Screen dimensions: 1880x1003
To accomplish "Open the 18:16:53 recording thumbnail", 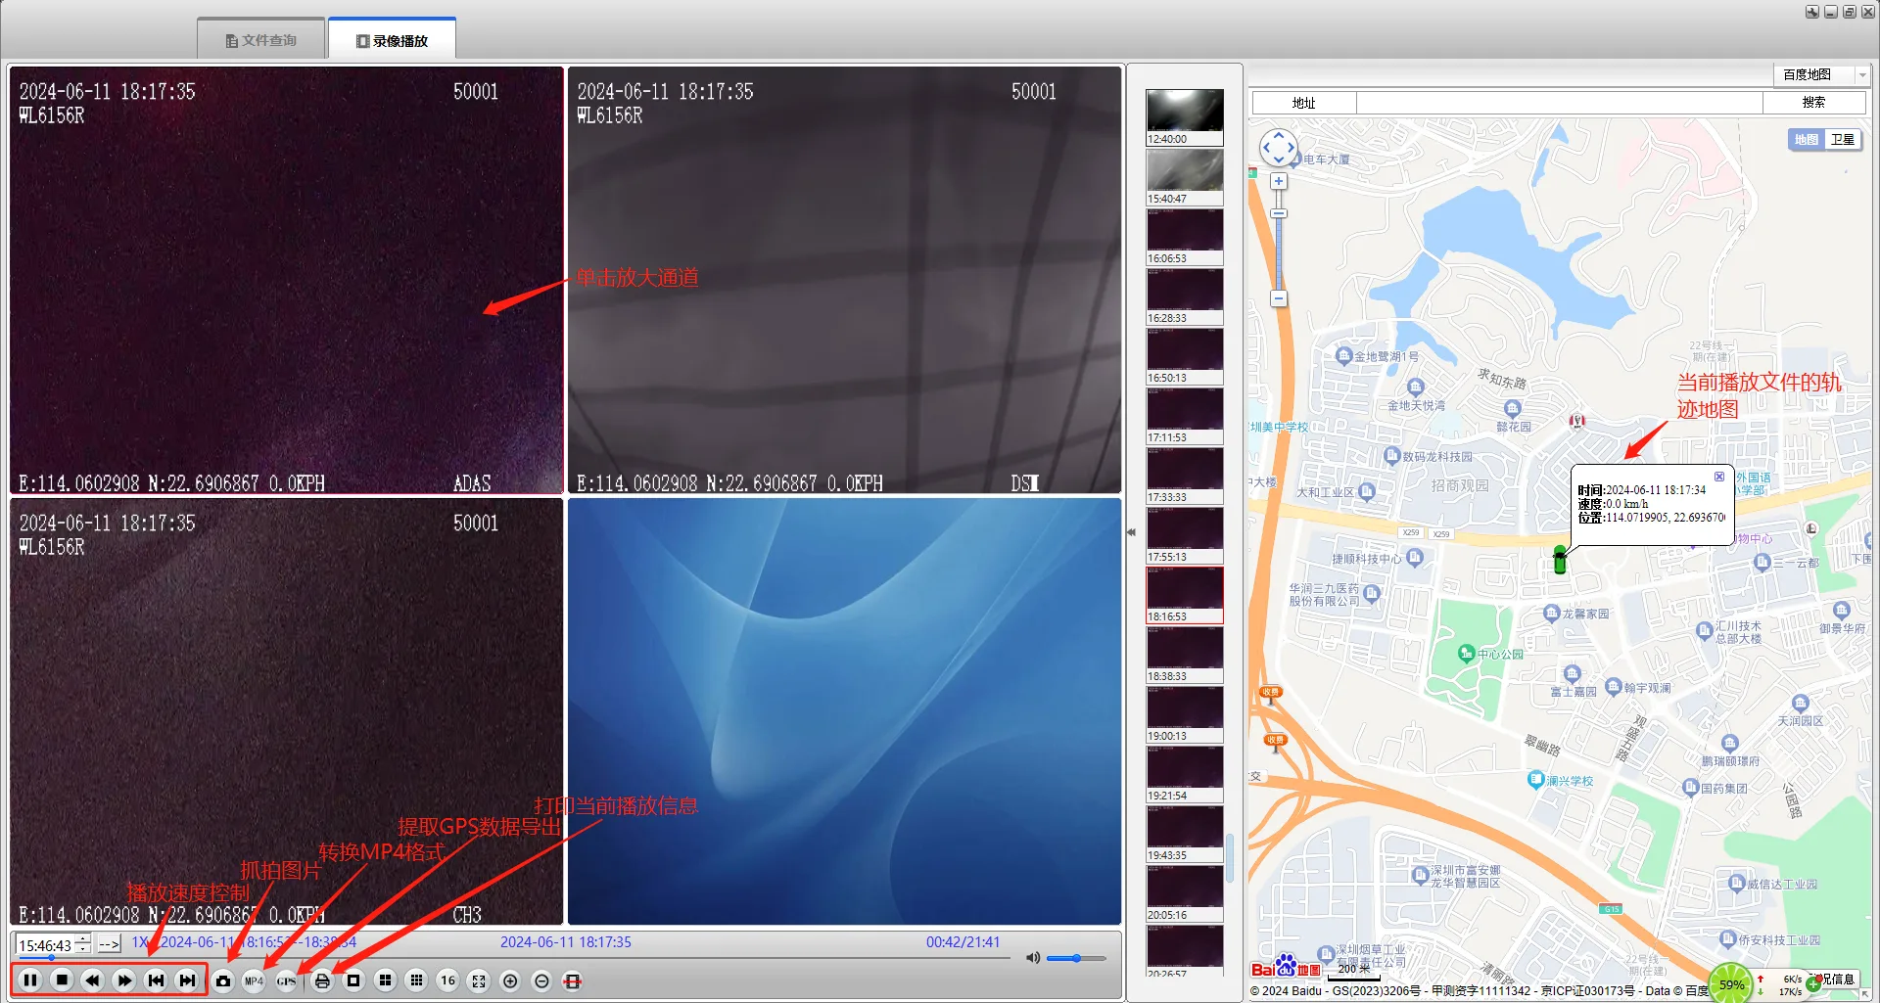I will 1185,595.
